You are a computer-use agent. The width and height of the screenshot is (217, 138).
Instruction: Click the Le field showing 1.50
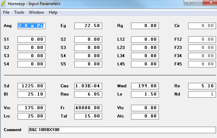pos(145,94)
